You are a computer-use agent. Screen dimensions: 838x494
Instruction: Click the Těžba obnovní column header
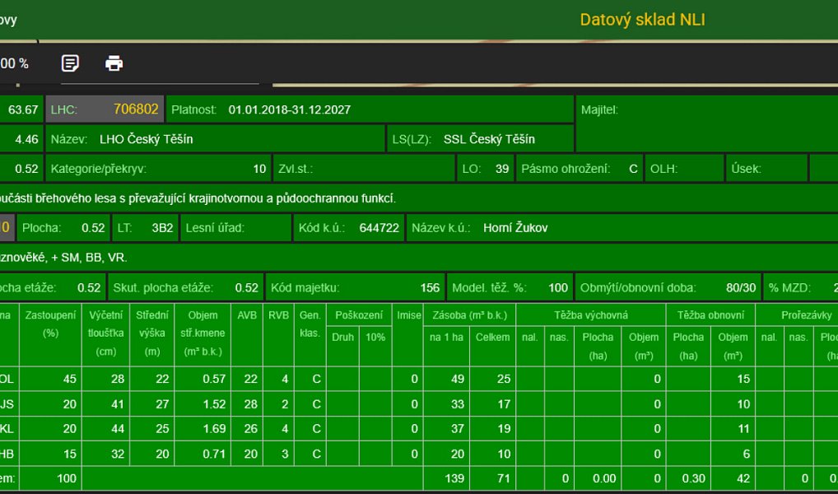(x=710, y=315)
